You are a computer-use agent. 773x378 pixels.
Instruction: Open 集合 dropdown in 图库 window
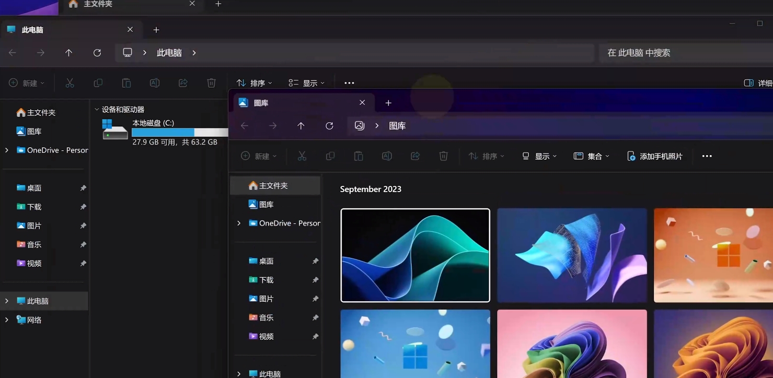point(592,156)
